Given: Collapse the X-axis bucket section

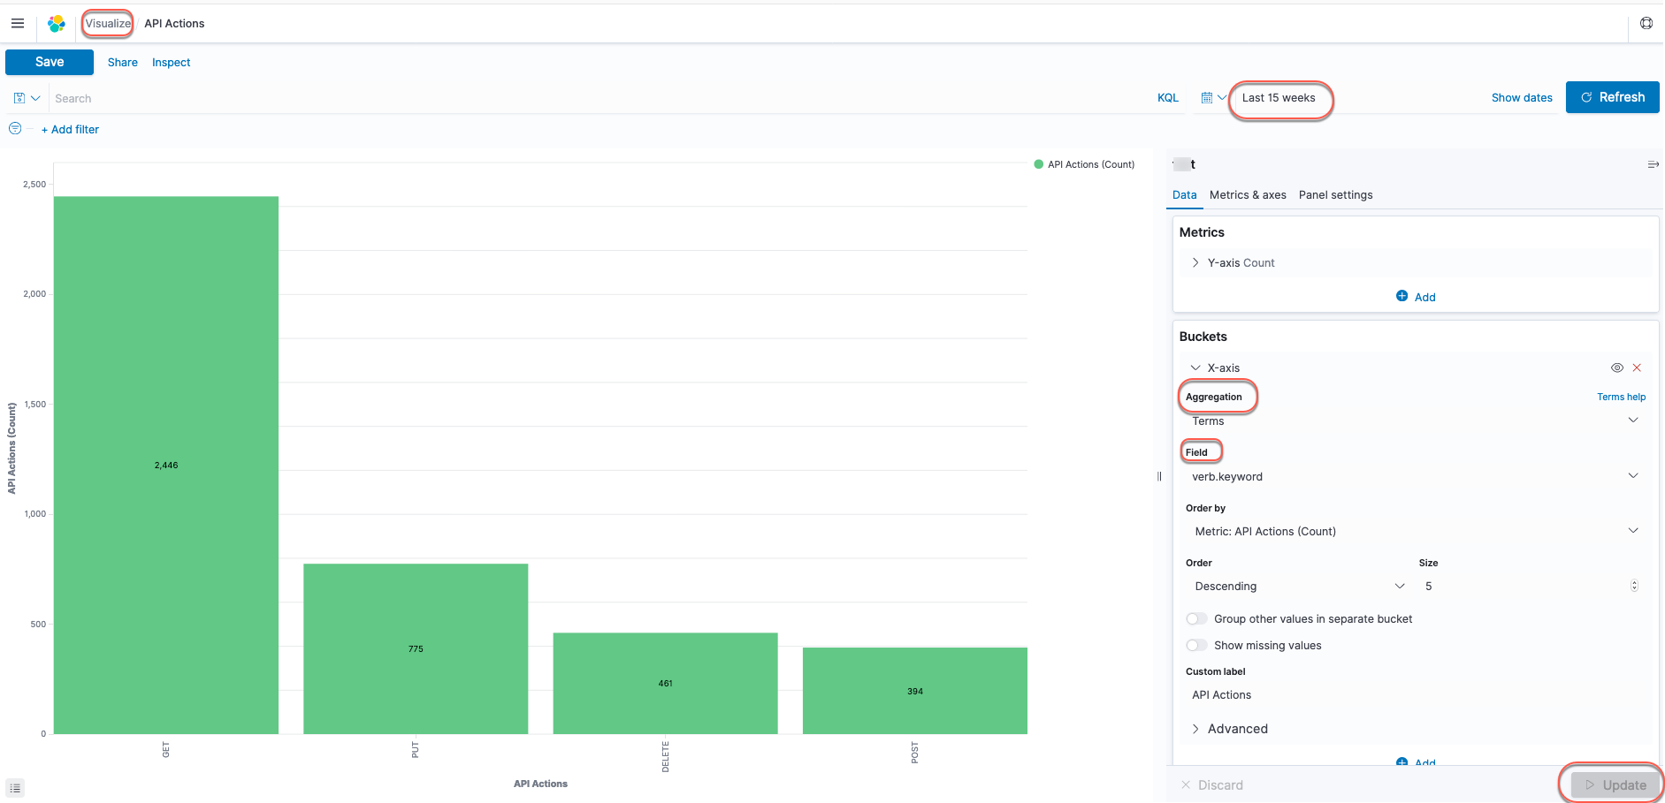Looking at the screenshot, I should tap(1195, 367).
